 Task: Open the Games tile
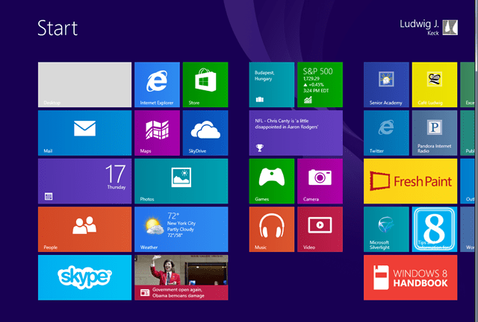271,180
